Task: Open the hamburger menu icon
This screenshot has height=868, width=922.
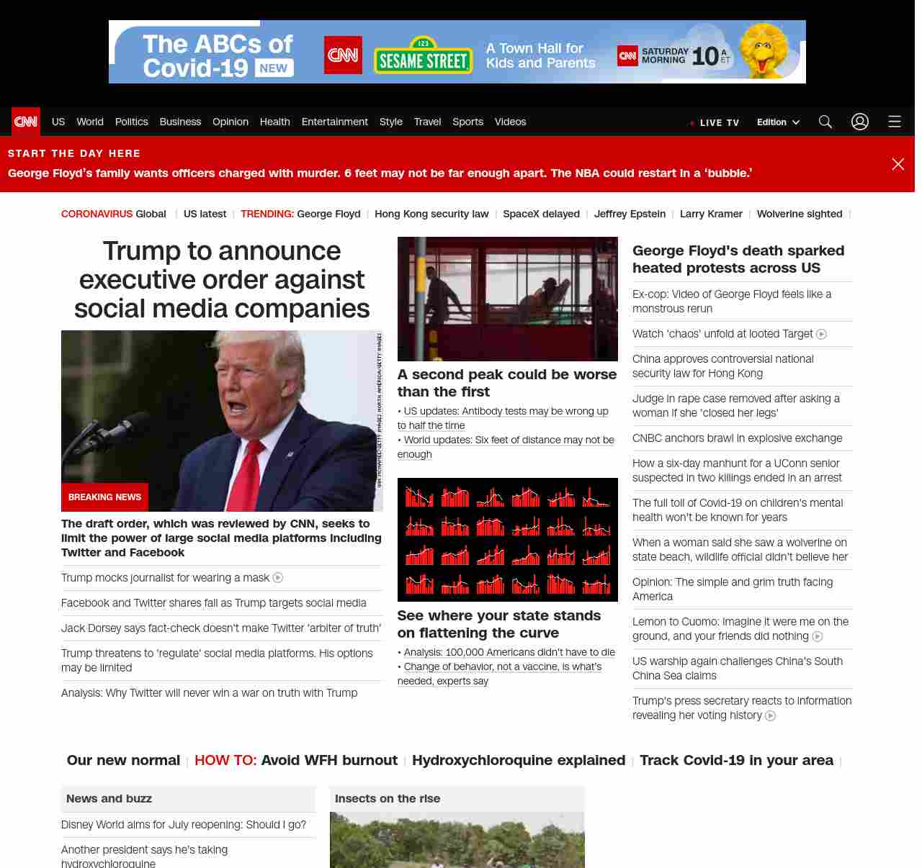Action: (895, 122)
